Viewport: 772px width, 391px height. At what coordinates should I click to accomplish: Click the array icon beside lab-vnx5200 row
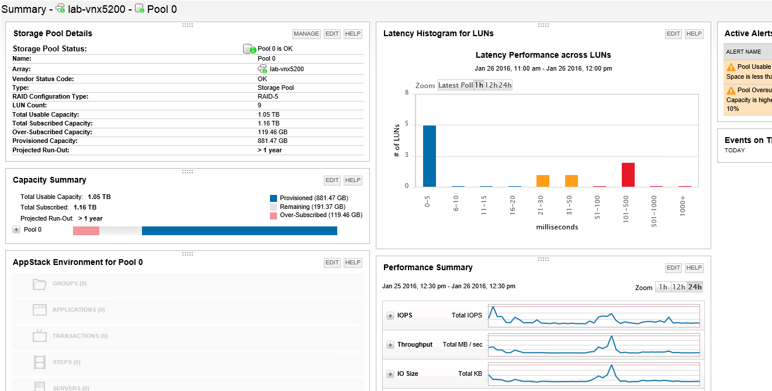point(262,69)
